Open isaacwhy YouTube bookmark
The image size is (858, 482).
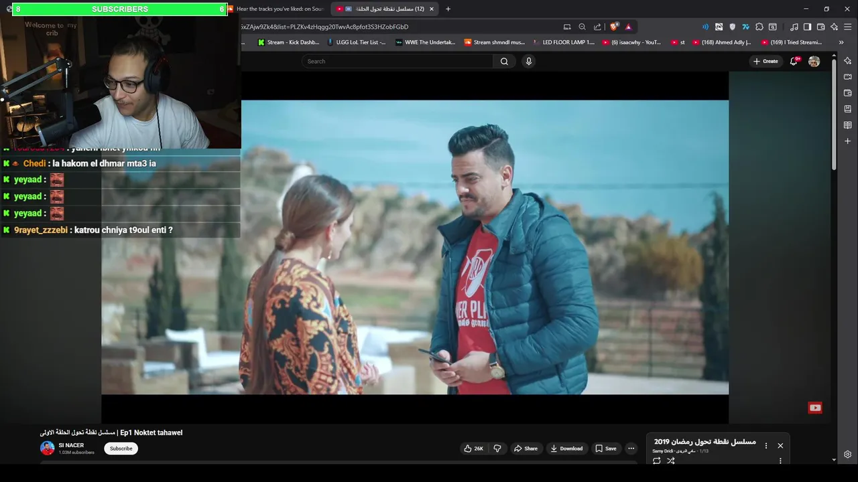tap(632, 42)
